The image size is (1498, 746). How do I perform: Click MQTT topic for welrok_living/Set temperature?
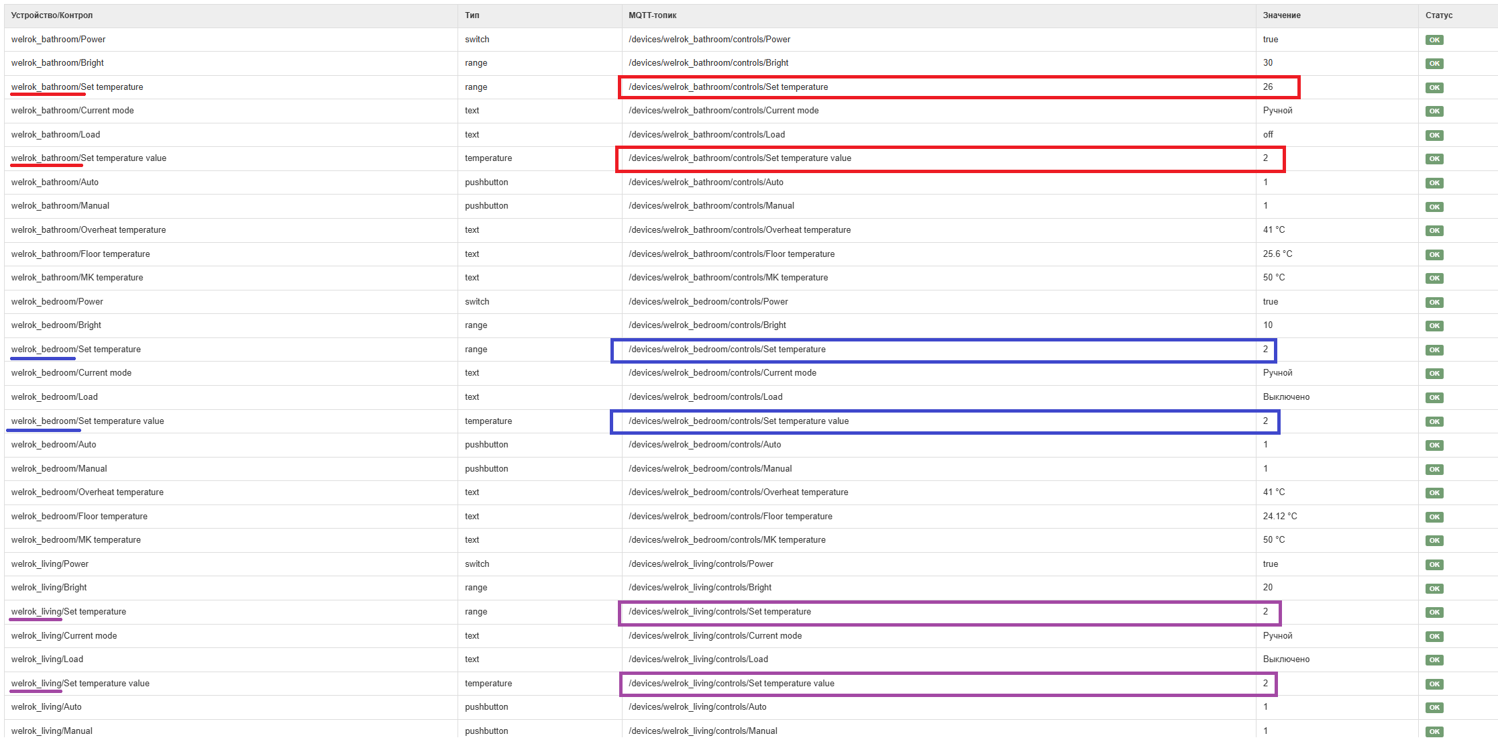(x=719, y=612)
